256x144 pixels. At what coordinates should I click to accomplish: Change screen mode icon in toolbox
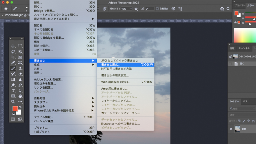(20, 119)
